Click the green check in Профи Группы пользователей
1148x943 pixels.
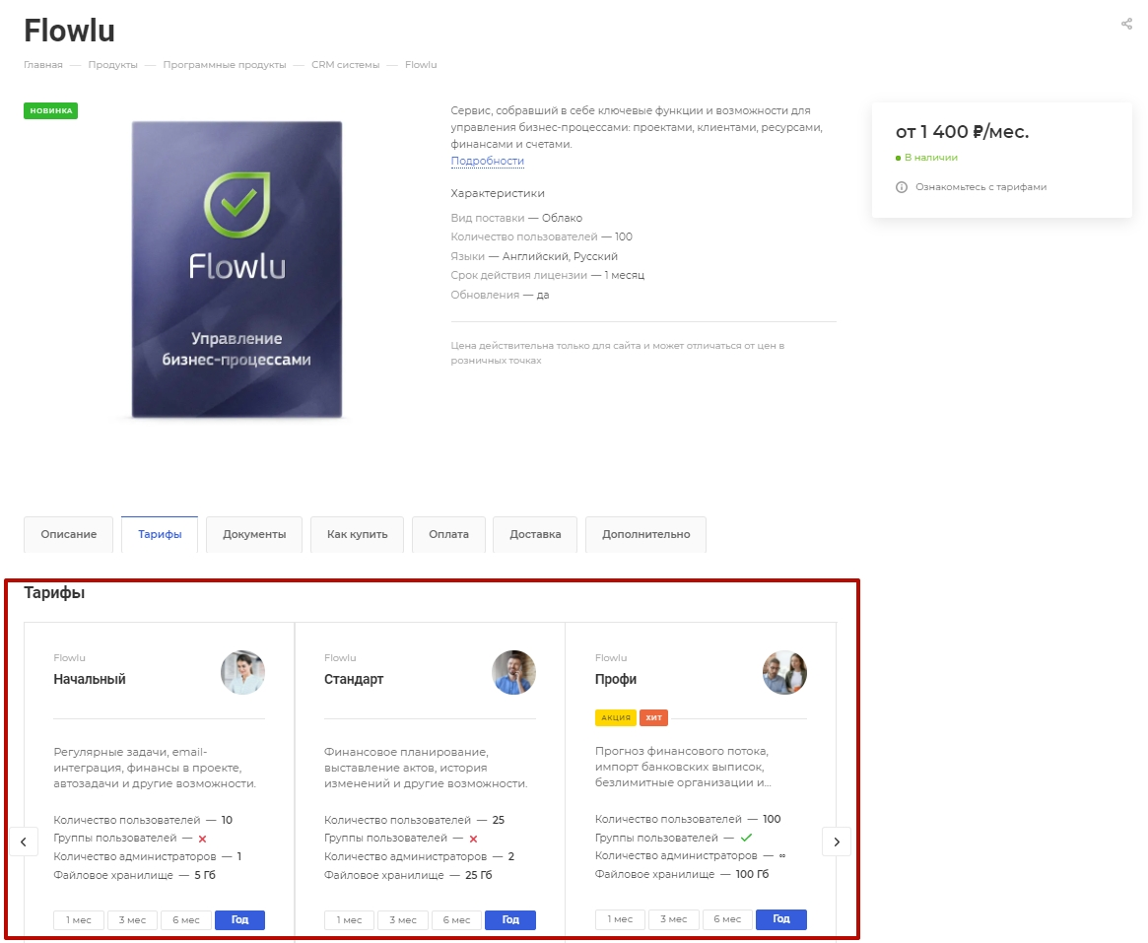[746, 838]
